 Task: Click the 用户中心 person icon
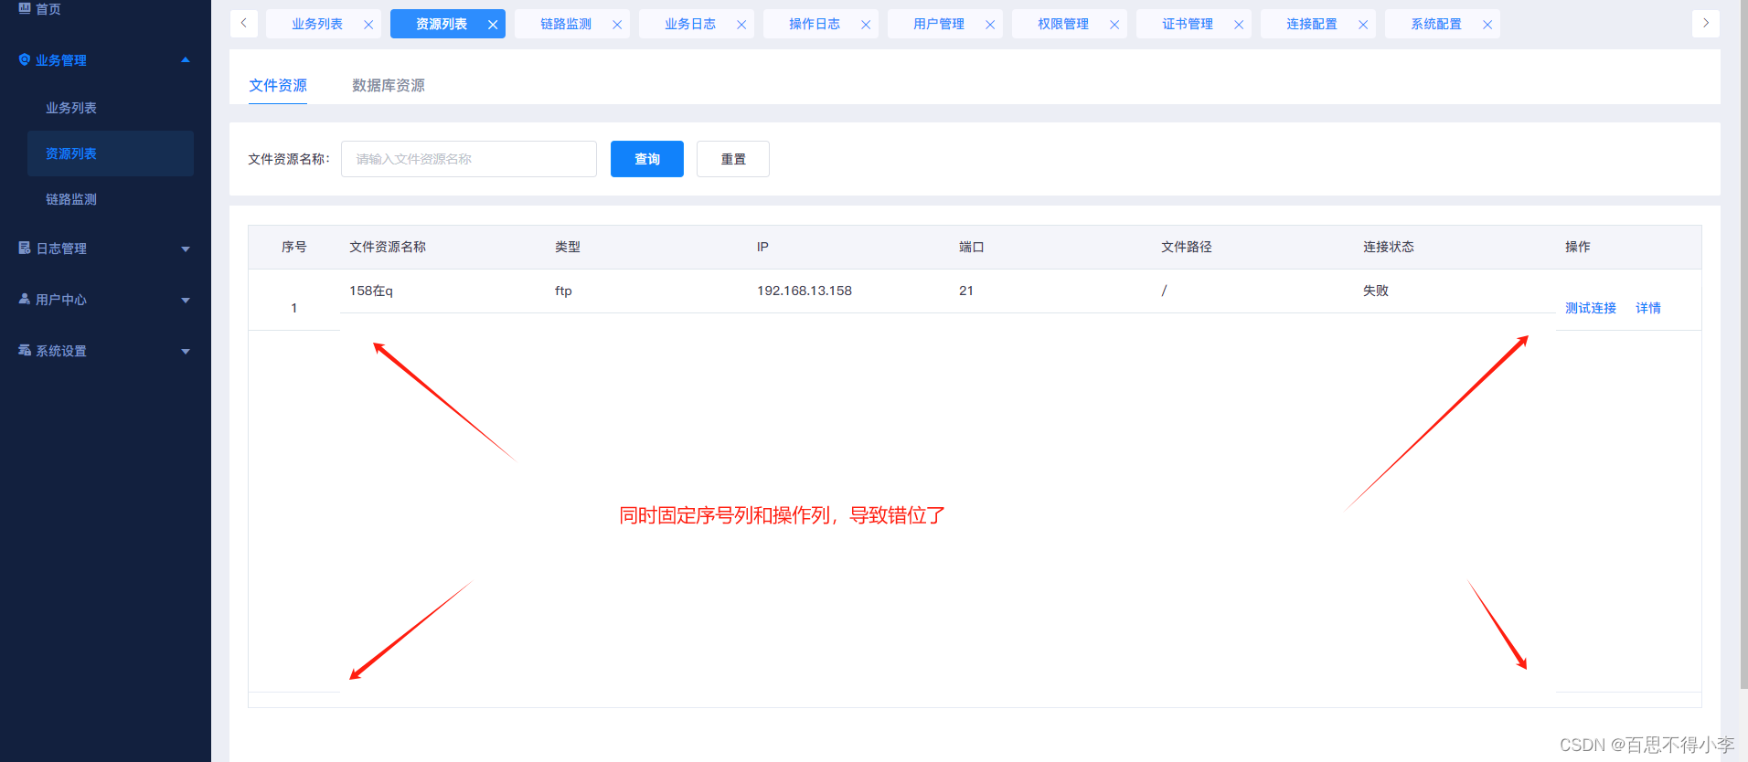pyautogui.click(x=25, y=299)
